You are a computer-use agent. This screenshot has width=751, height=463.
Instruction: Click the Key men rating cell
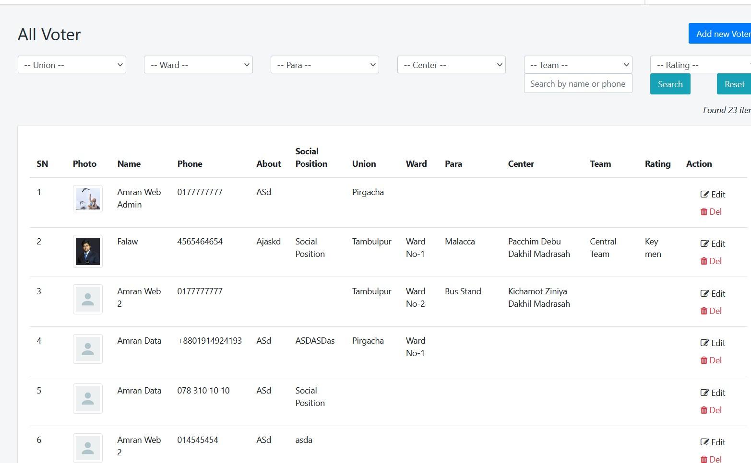653,247
